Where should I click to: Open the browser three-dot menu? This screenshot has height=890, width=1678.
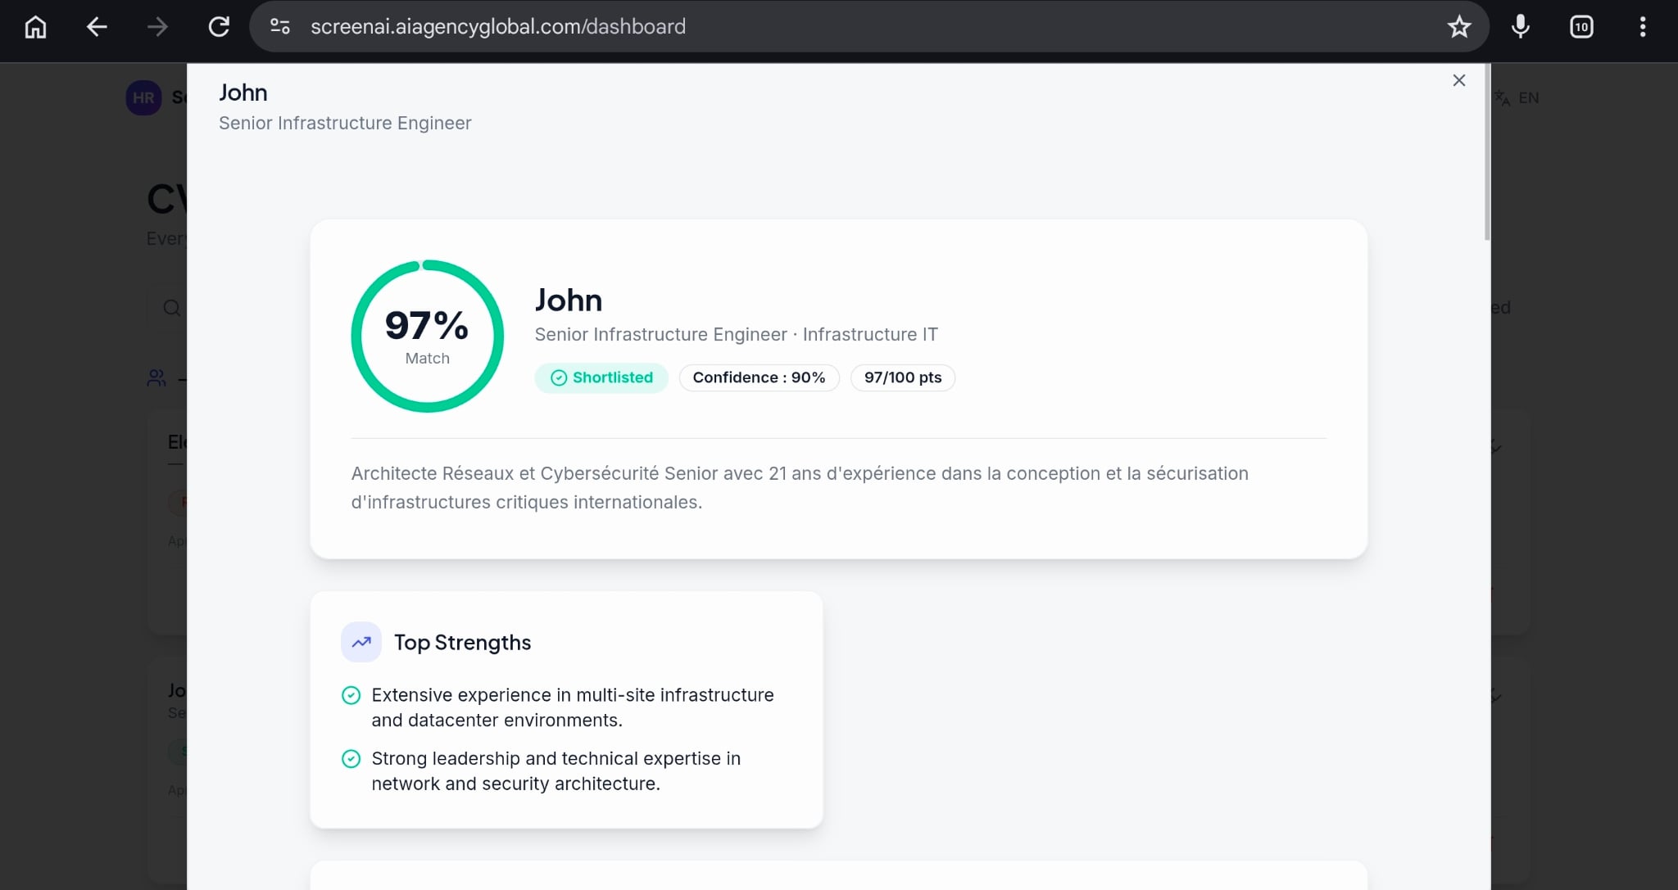pyautogui.click(x=1642, y=27)
